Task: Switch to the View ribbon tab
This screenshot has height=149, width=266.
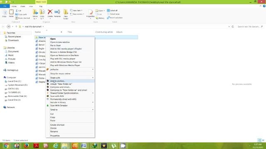Action: point(31,7)
